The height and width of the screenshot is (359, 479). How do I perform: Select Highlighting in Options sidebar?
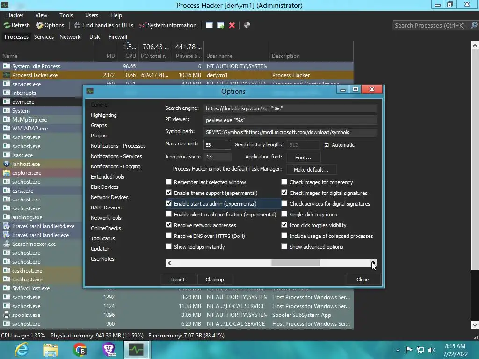[x=103, y=115]
